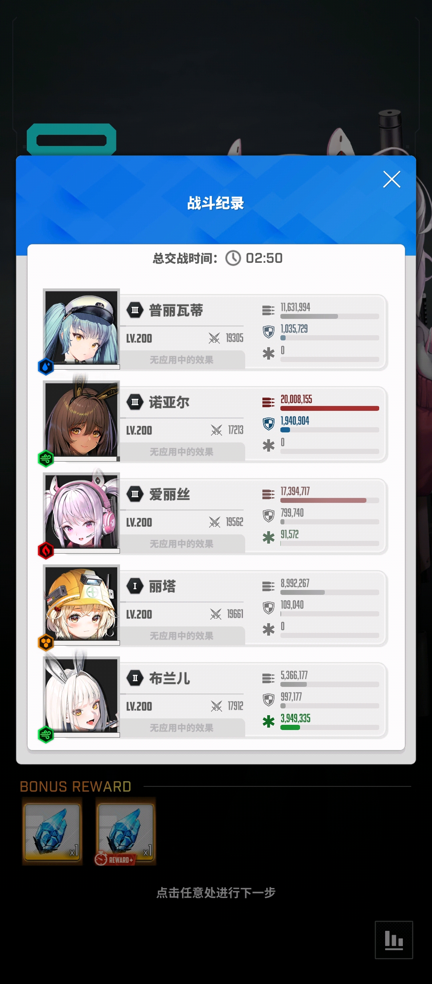Open the statistics chart icon at bottom right
The image size is (432, 984).
click(394, 940)
